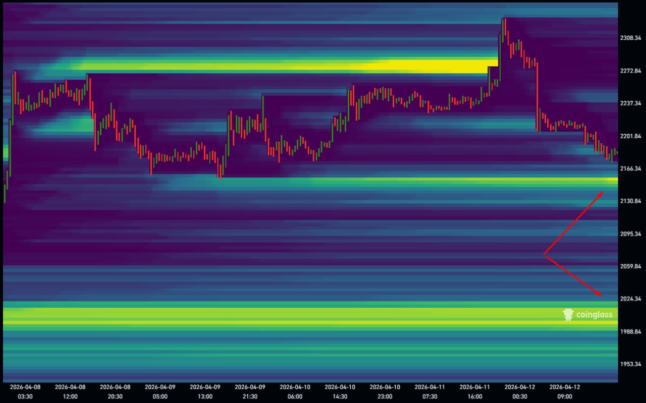Select the 2308.34 price axis label
Image resolution: width=646 pixels, height=403 pixels.
(x=630, y=38)
